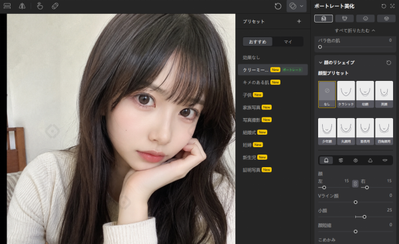Add a new preset with plus icon
Viewport: 399px width, 244px height.
299,21
